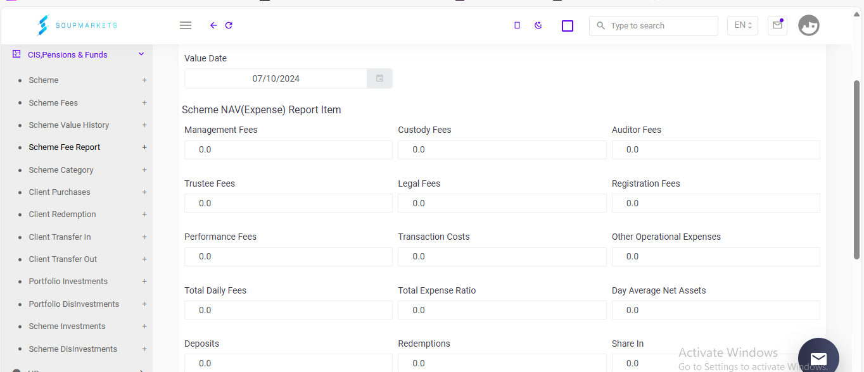Expand the Scheme Value History plus icon
Viewport: 864px width, 372px height.
pyautogui.click(x=144, y=125)
